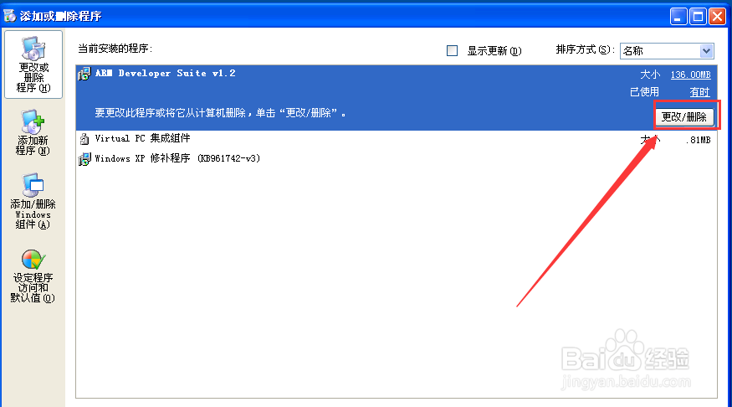732x407 pixels.
Task: Click the 136.00MB size link
Action: click(x=690, y=75)
